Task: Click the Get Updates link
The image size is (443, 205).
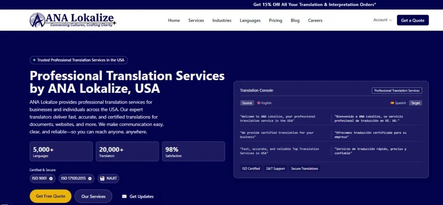Action: pos(138,196)
